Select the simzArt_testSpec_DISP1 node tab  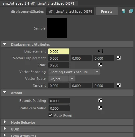pyautogui.click(x=39, y=3)
